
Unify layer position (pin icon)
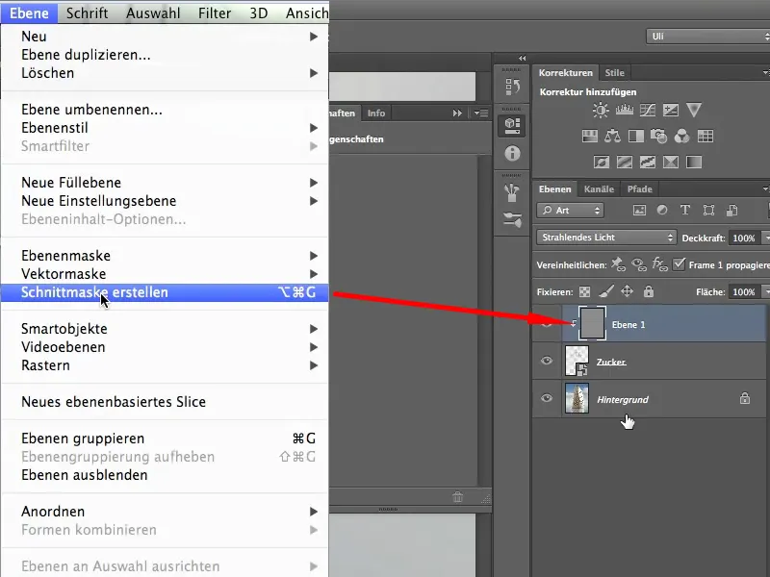pyautogui.click(x=618, y=264)
